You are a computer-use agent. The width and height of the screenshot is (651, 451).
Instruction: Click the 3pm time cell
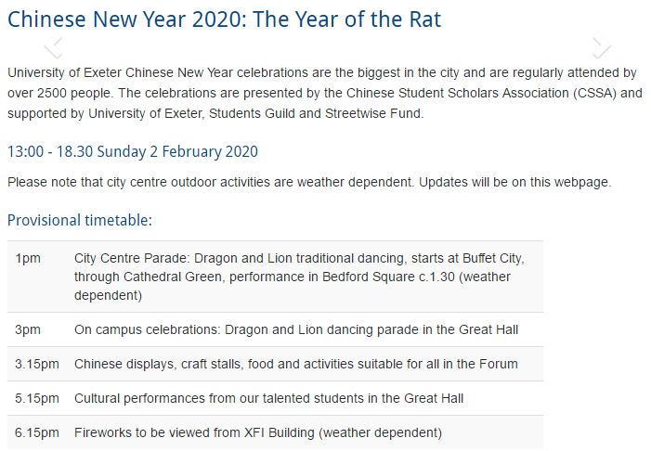28,329
